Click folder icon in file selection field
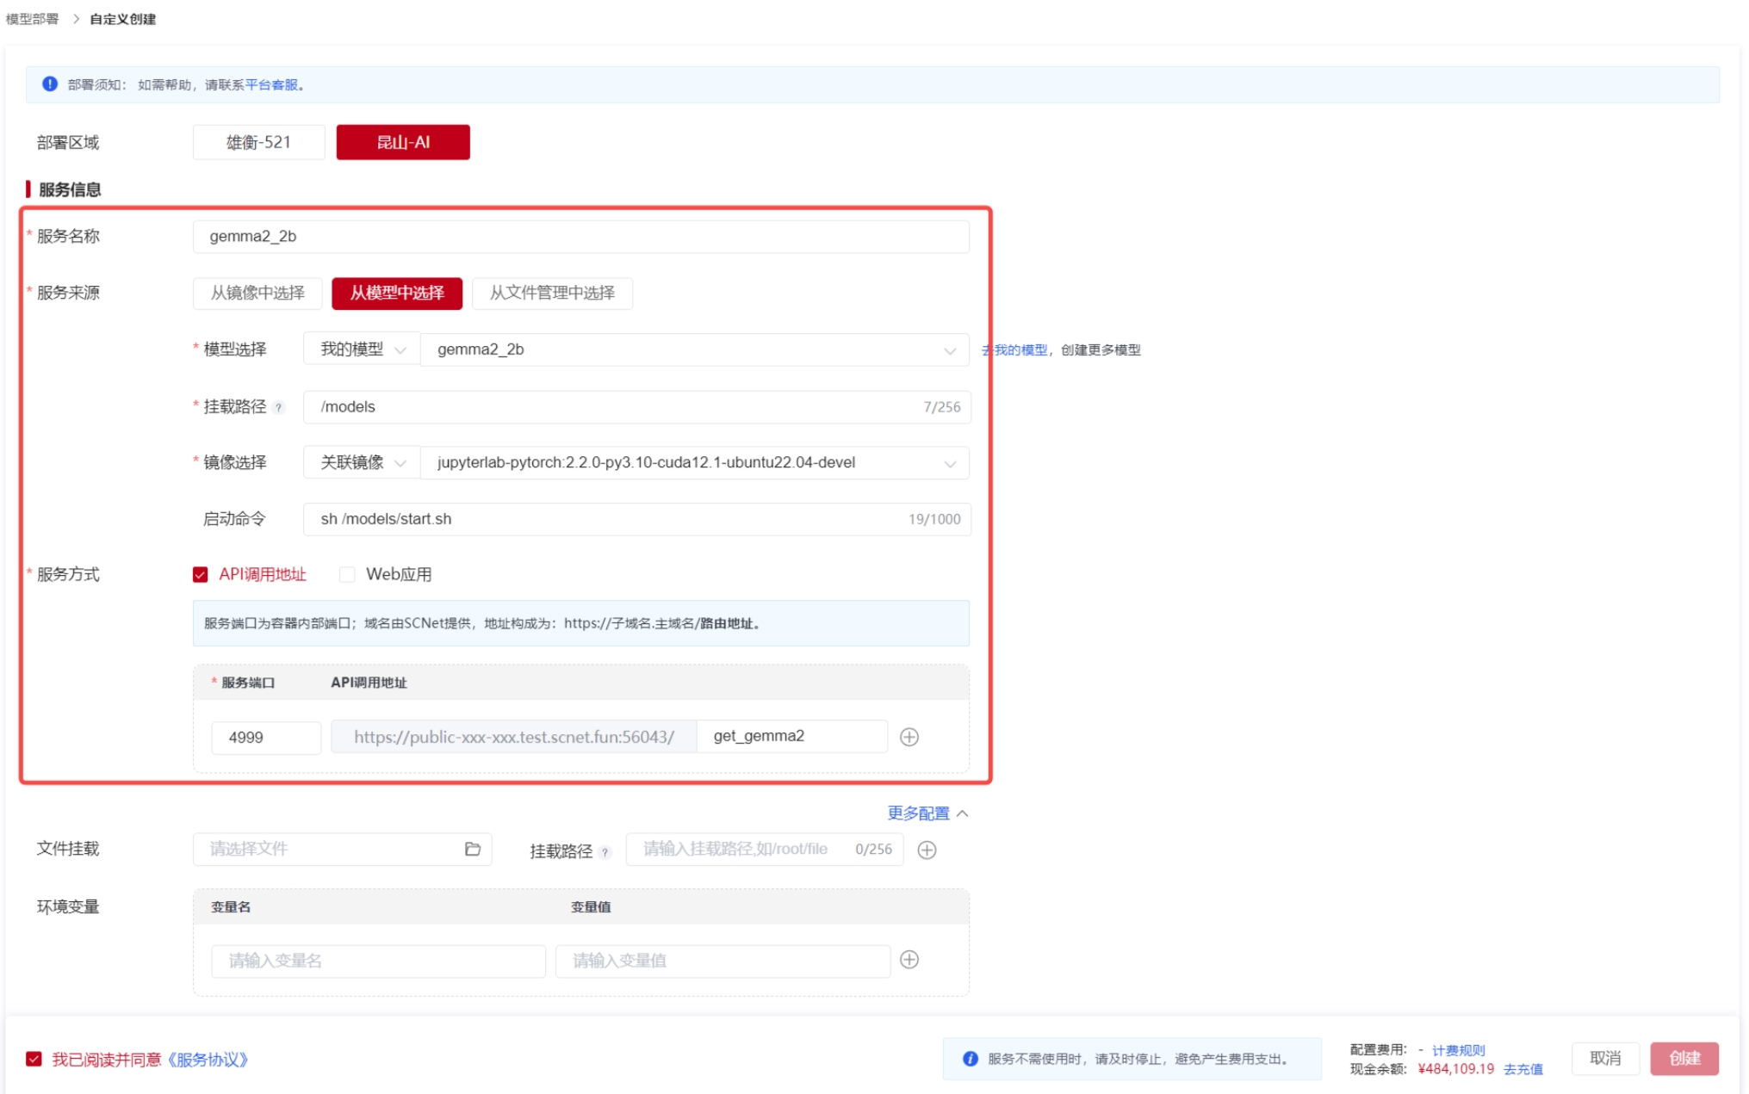This screenshot has width=1749, height=1094. point(472,849)
